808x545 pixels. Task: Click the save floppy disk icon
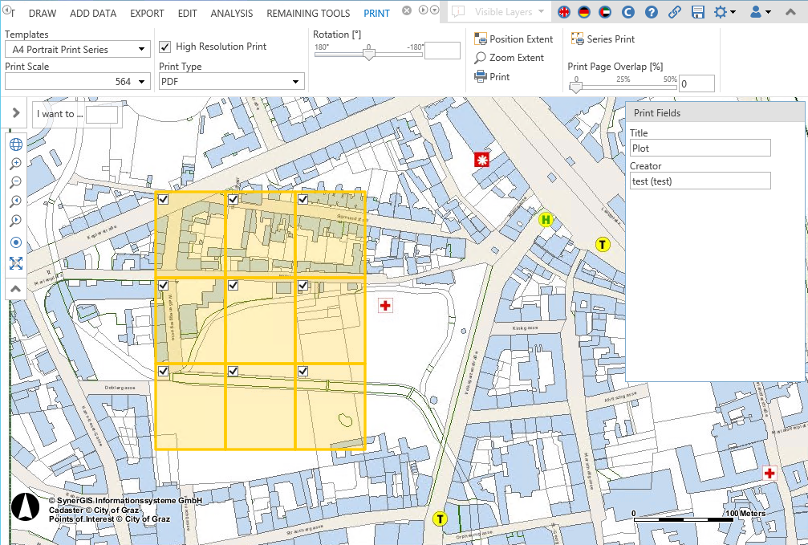coord(697,12)
